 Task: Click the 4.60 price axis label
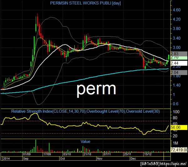click(176, 10)
